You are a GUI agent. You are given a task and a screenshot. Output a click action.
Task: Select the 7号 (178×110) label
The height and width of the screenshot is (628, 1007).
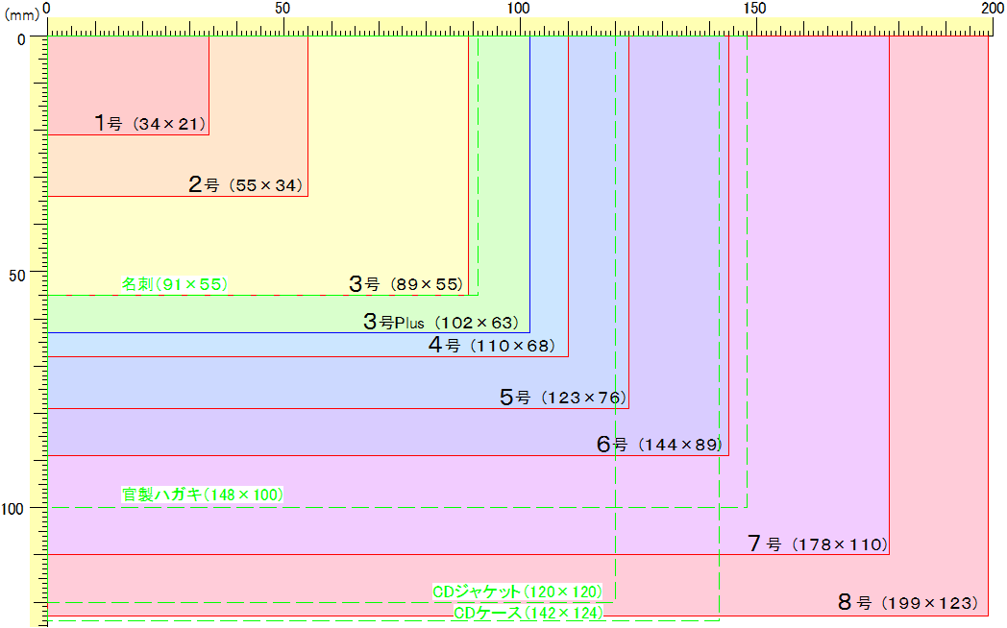click(815, 544)
